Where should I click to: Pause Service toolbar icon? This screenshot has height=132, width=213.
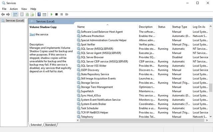pyautogui.click(x=62, y=14)
